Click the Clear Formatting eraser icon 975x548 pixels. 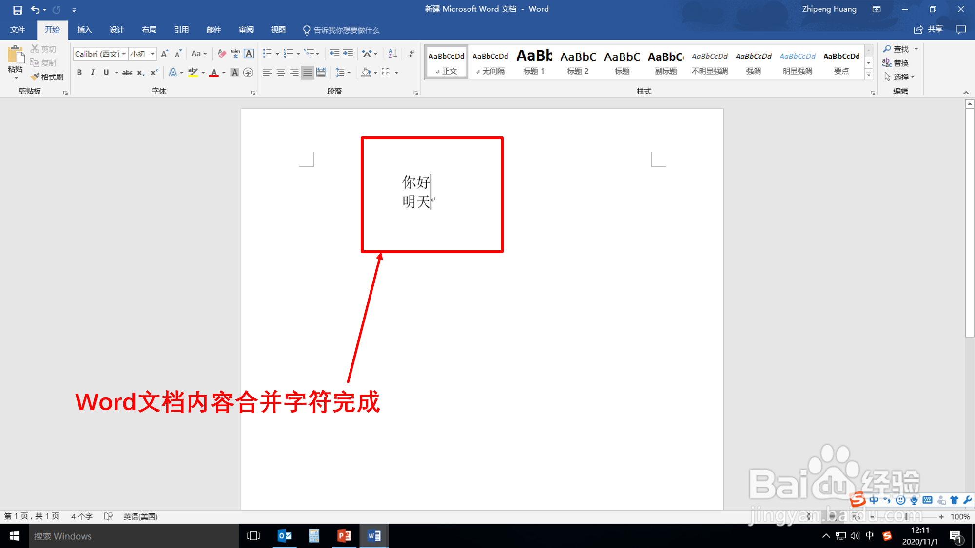pos(222,54)
